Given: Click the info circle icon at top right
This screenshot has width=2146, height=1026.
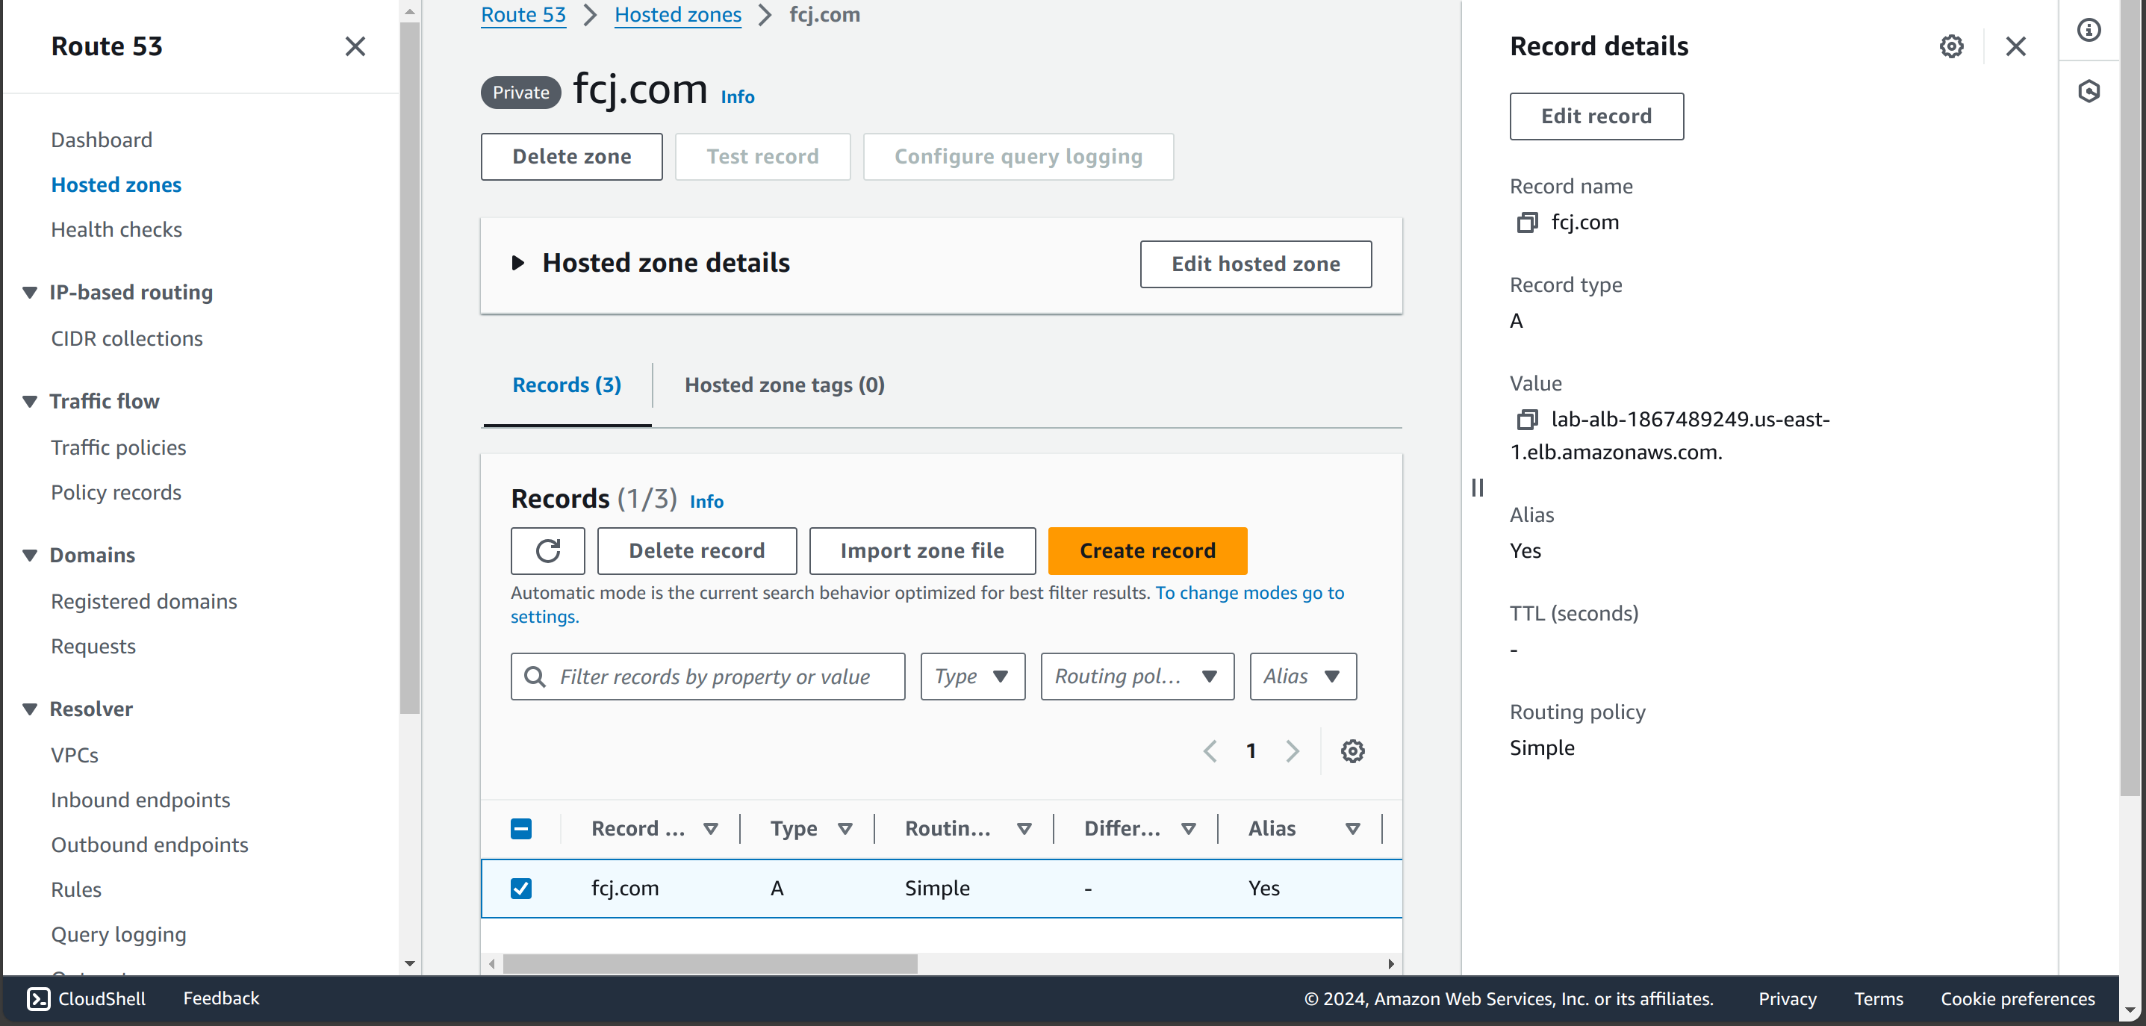Looking at the screenshot, I should (x=2089, y=31).
